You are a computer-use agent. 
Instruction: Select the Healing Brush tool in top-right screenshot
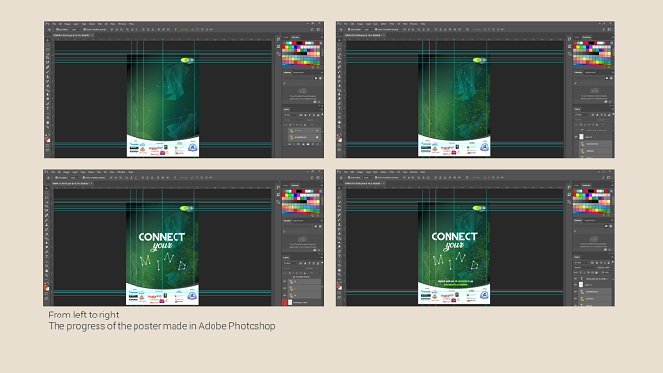[x=339, y=67]
